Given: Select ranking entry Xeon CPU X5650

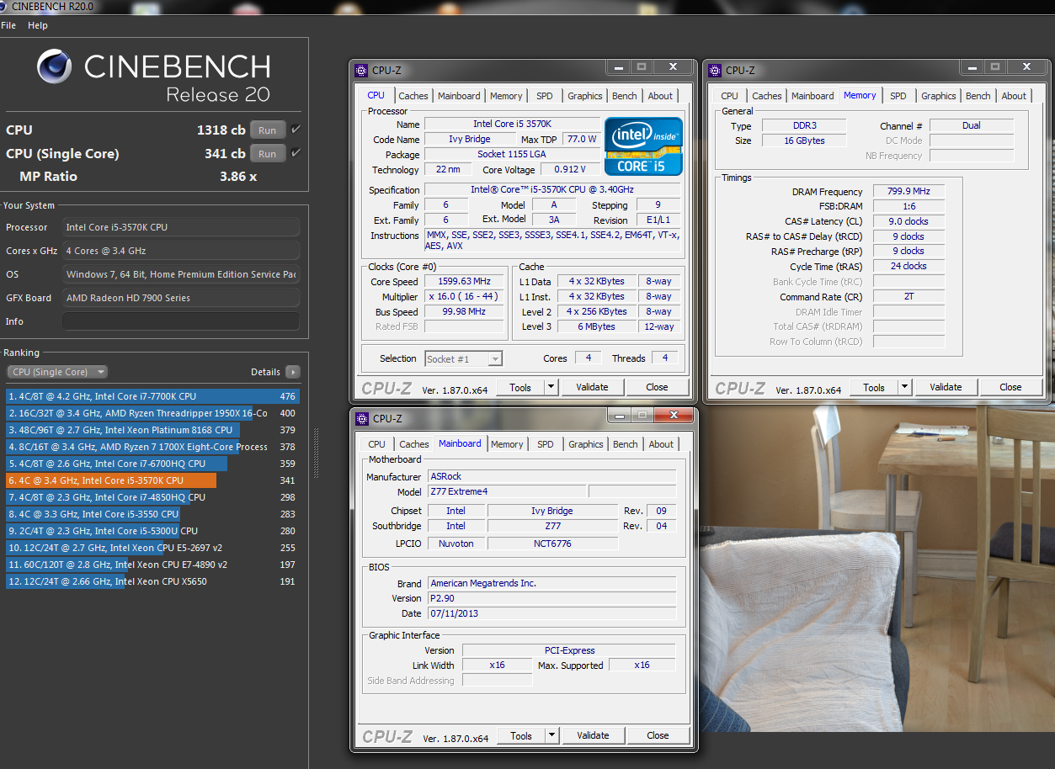Looking at the screenshot, I should [x=152, y=581].
